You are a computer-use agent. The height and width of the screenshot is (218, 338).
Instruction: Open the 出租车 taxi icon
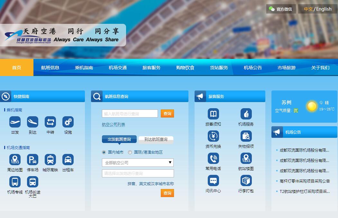click(68, 160)
